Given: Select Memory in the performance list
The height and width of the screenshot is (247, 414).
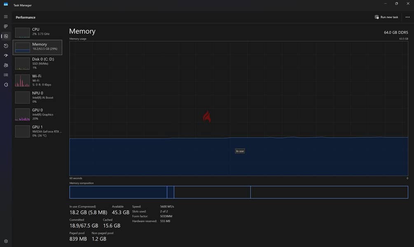Looking at the screenshot, I should pos(37,47).
